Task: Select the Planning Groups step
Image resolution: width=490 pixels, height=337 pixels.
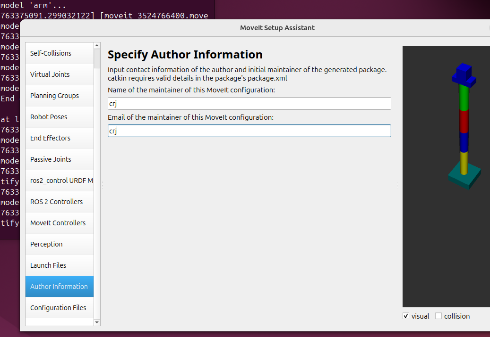Action: coord(60,96)
